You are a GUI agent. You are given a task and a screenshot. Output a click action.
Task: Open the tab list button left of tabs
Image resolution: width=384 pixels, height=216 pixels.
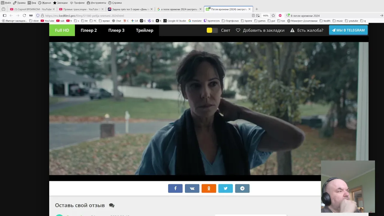[x=4, y=9]
